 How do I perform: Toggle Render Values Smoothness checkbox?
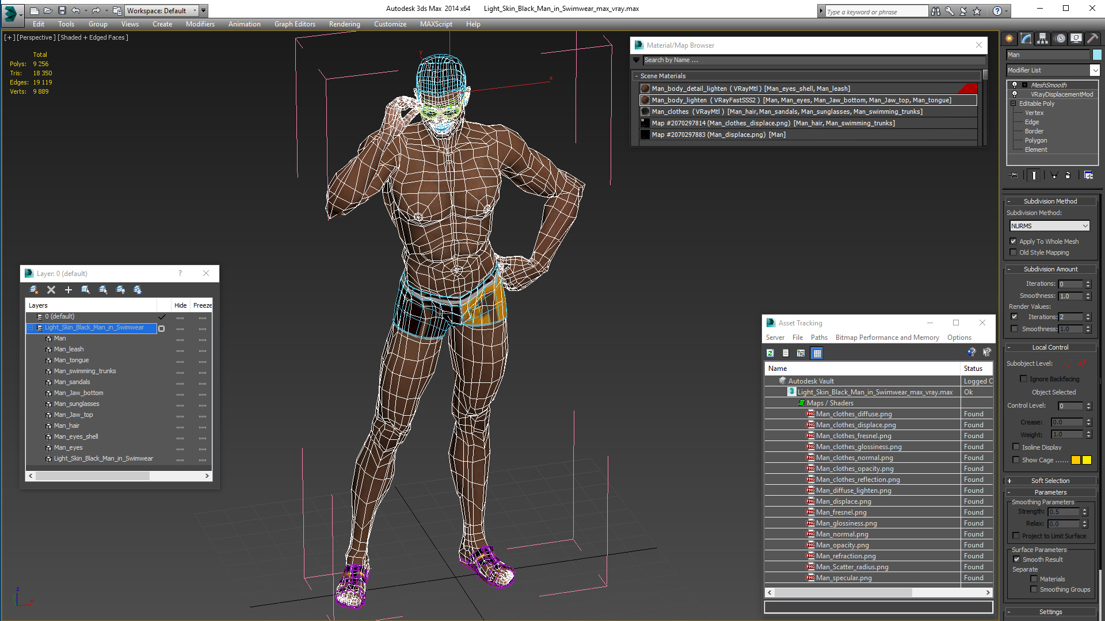(x=1014, y=329)
